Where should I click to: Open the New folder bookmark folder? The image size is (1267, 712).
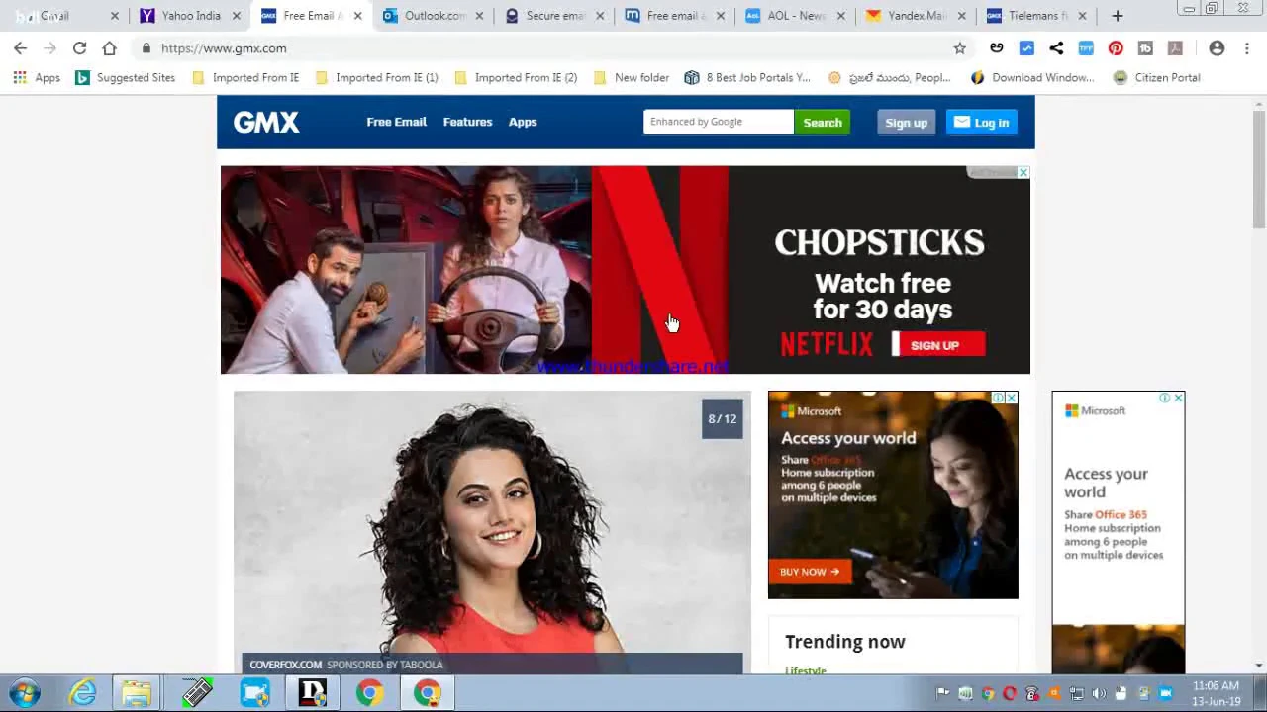point(632,77)
